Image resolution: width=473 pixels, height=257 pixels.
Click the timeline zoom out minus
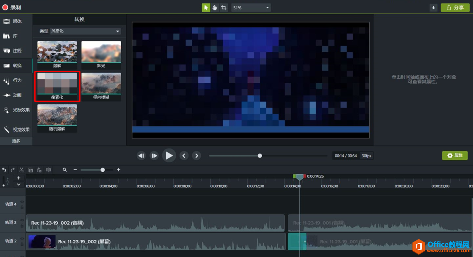(75, 170)
